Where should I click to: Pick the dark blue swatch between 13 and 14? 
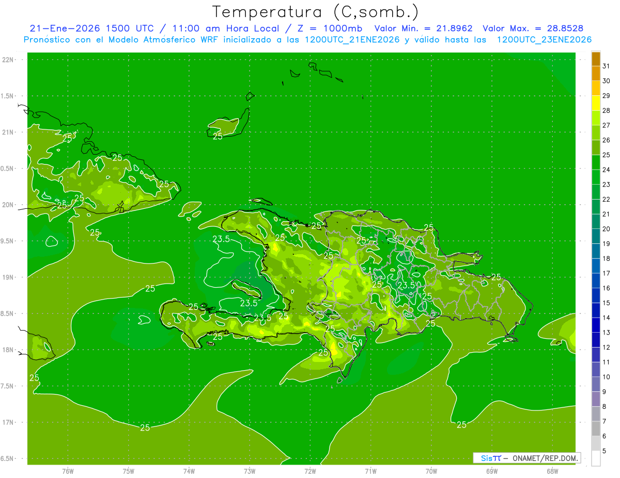(x=596, y=325)
